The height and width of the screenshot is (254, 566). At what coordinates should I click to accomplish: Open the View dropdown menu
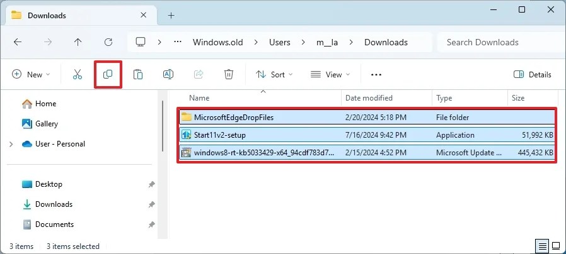[330, 75]
